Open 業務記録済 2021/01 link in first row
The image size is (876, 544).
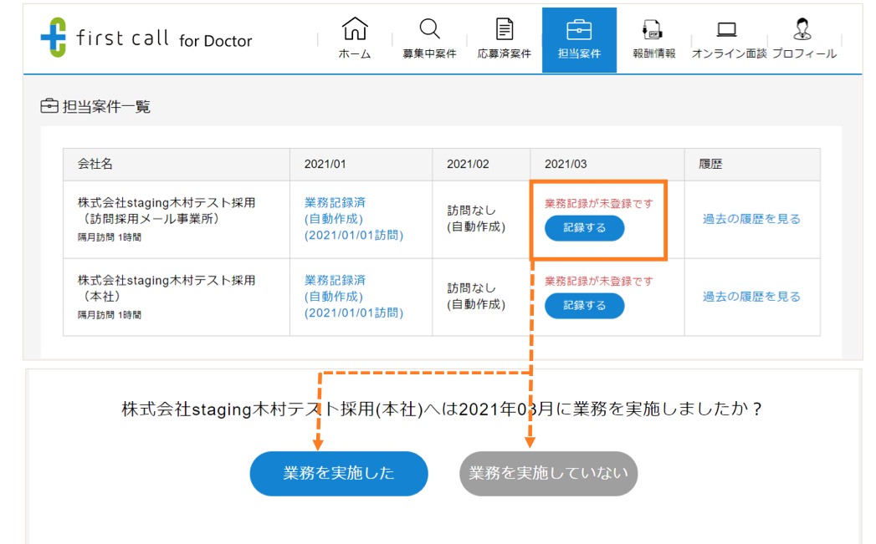click(335, 203)
